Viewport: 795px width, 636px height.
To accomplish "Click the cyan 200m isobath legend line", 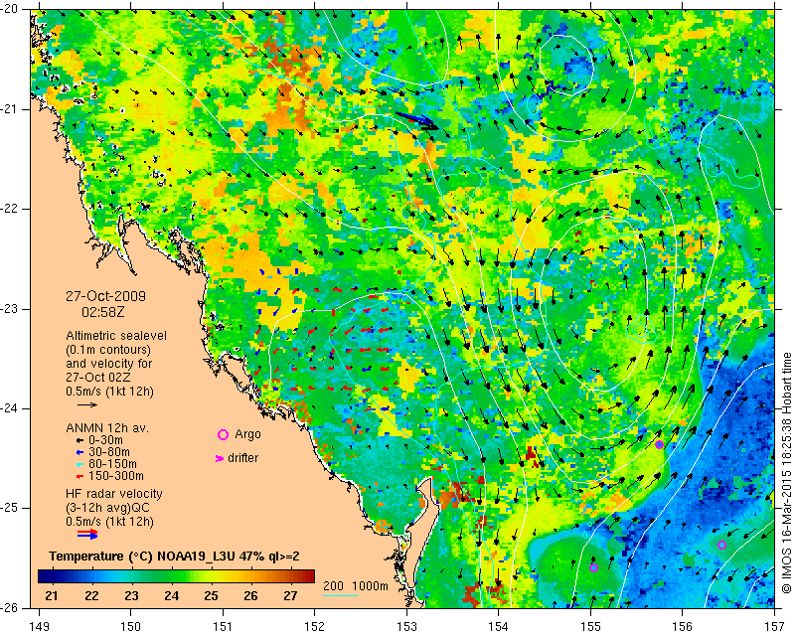I will [340, 595].
